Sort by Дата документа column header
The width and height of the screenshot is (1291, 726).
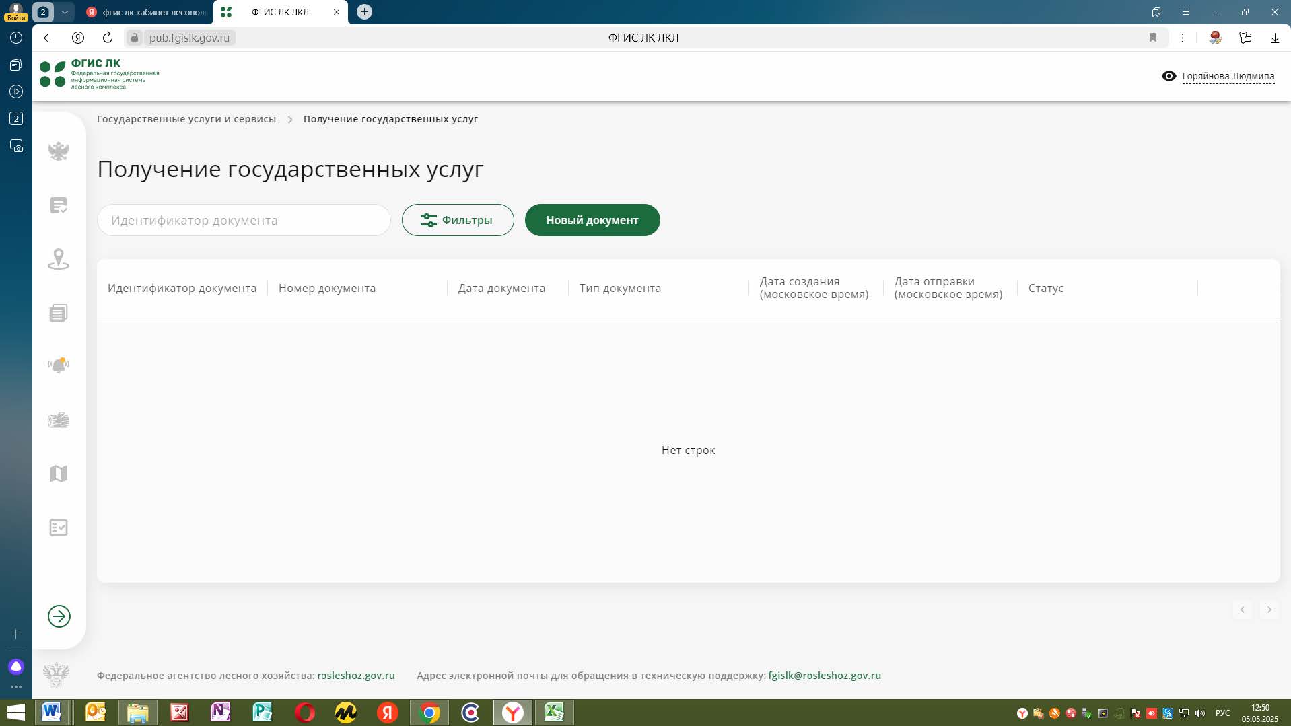(x=501, y=288)
